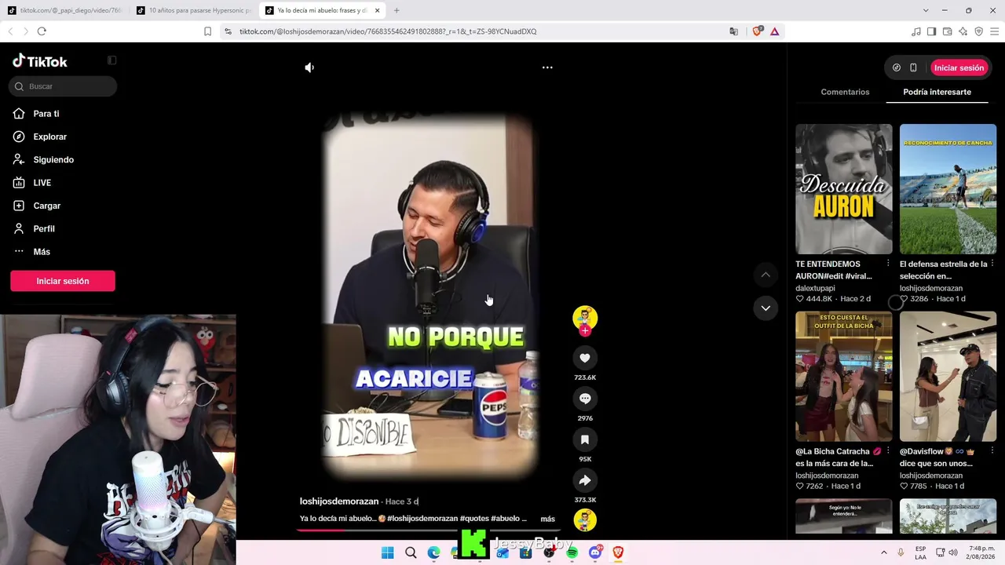This screenshot has height=565, width=1005.
Task: Open Spotify from the taskbar
Action: pyautogui.click(x=572, y=552)
